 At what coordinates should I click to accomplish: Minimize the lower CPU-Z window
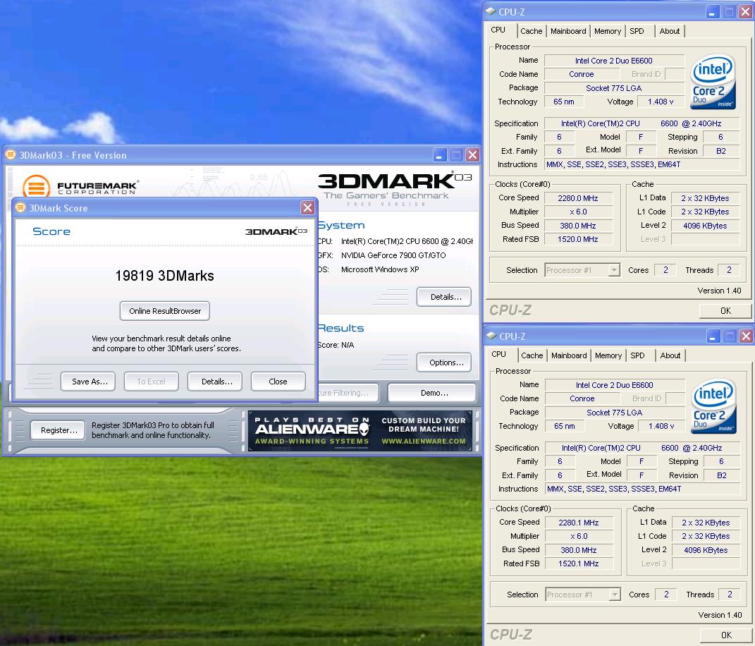[713, 336]
